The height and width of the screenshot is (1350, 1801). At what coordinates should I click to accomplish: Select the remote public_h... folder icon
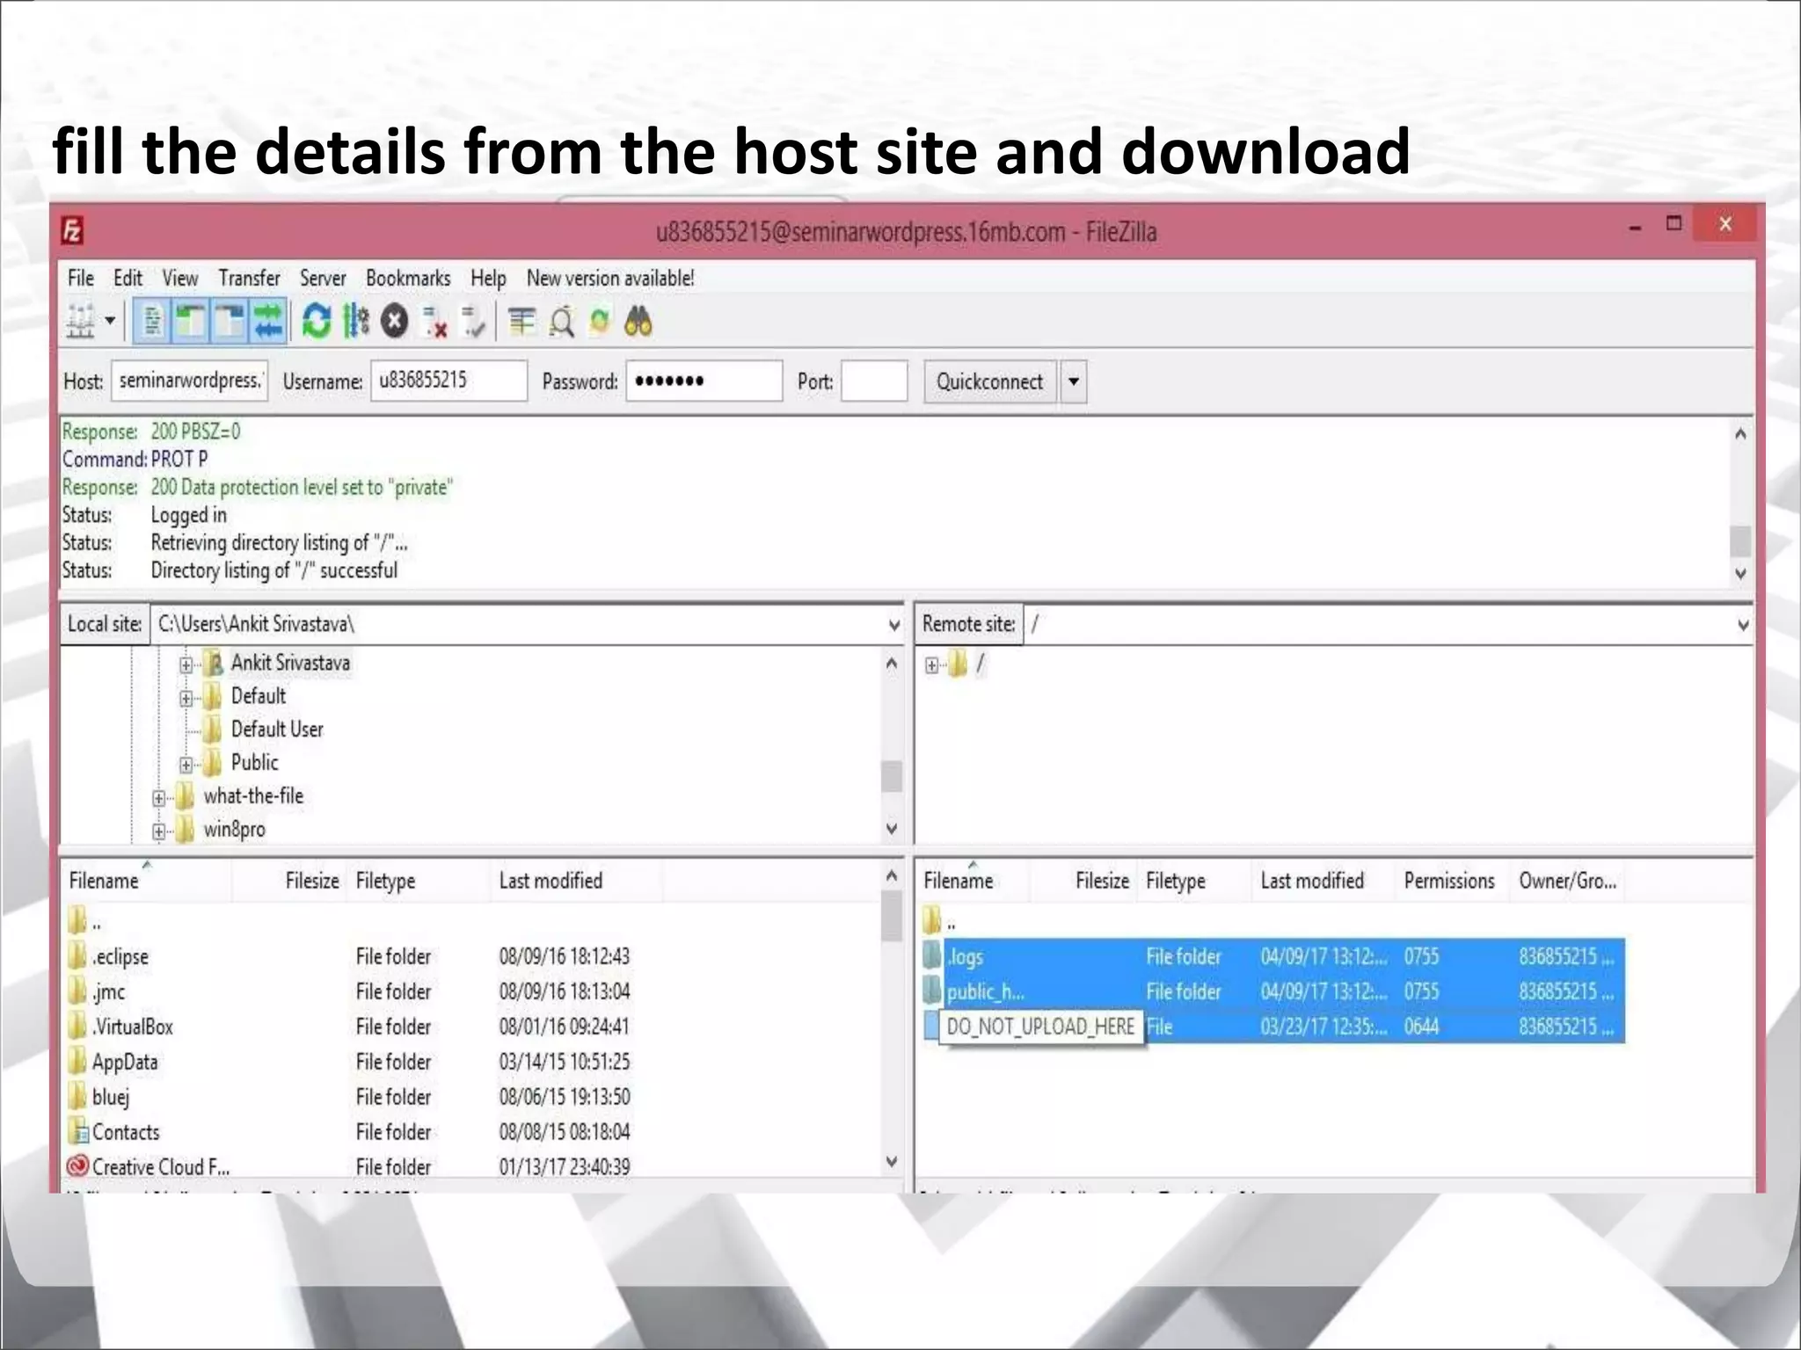(x=932, y=991)
